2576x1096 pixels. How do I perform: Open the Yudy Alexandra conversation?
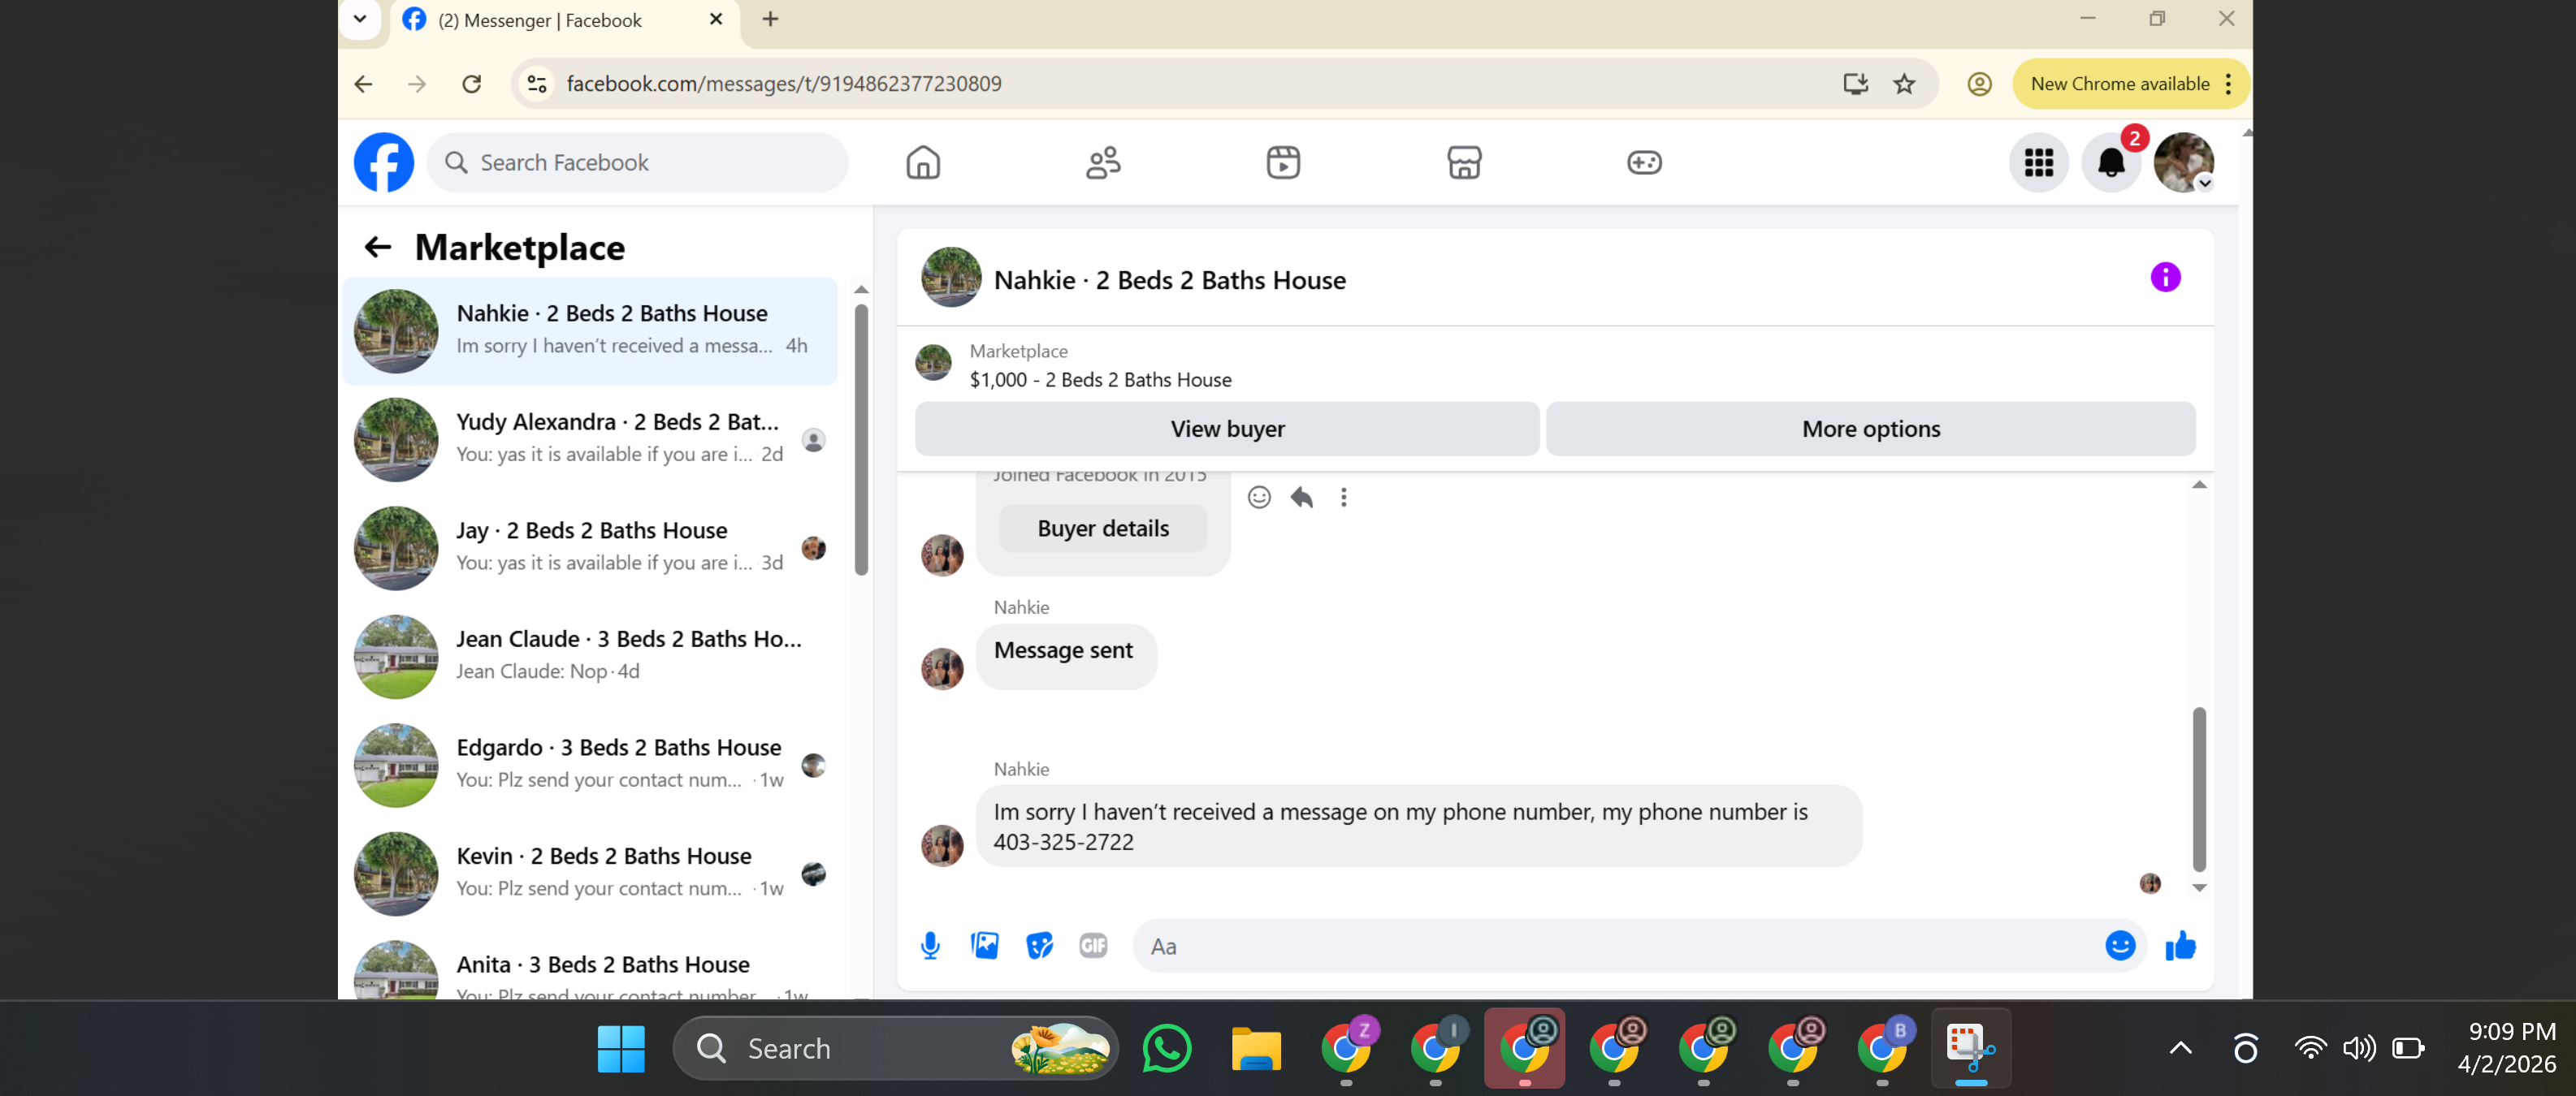click(590, 439)
